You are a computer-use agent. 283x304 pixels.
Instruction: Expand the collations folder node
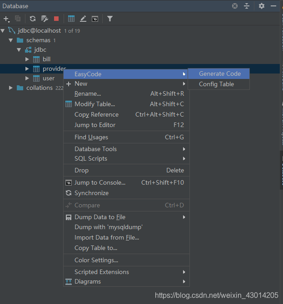pos(11,88)
